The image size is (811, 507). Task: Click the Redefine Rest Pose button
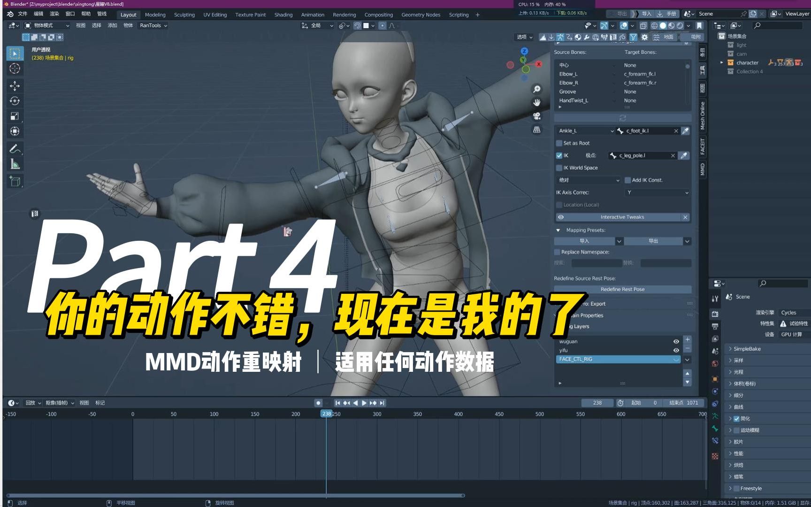click(622, 289)
